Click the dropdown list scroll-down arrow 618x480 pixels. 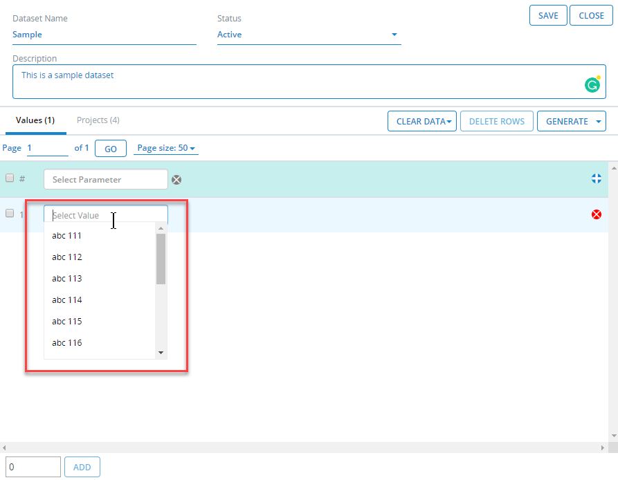161,353
